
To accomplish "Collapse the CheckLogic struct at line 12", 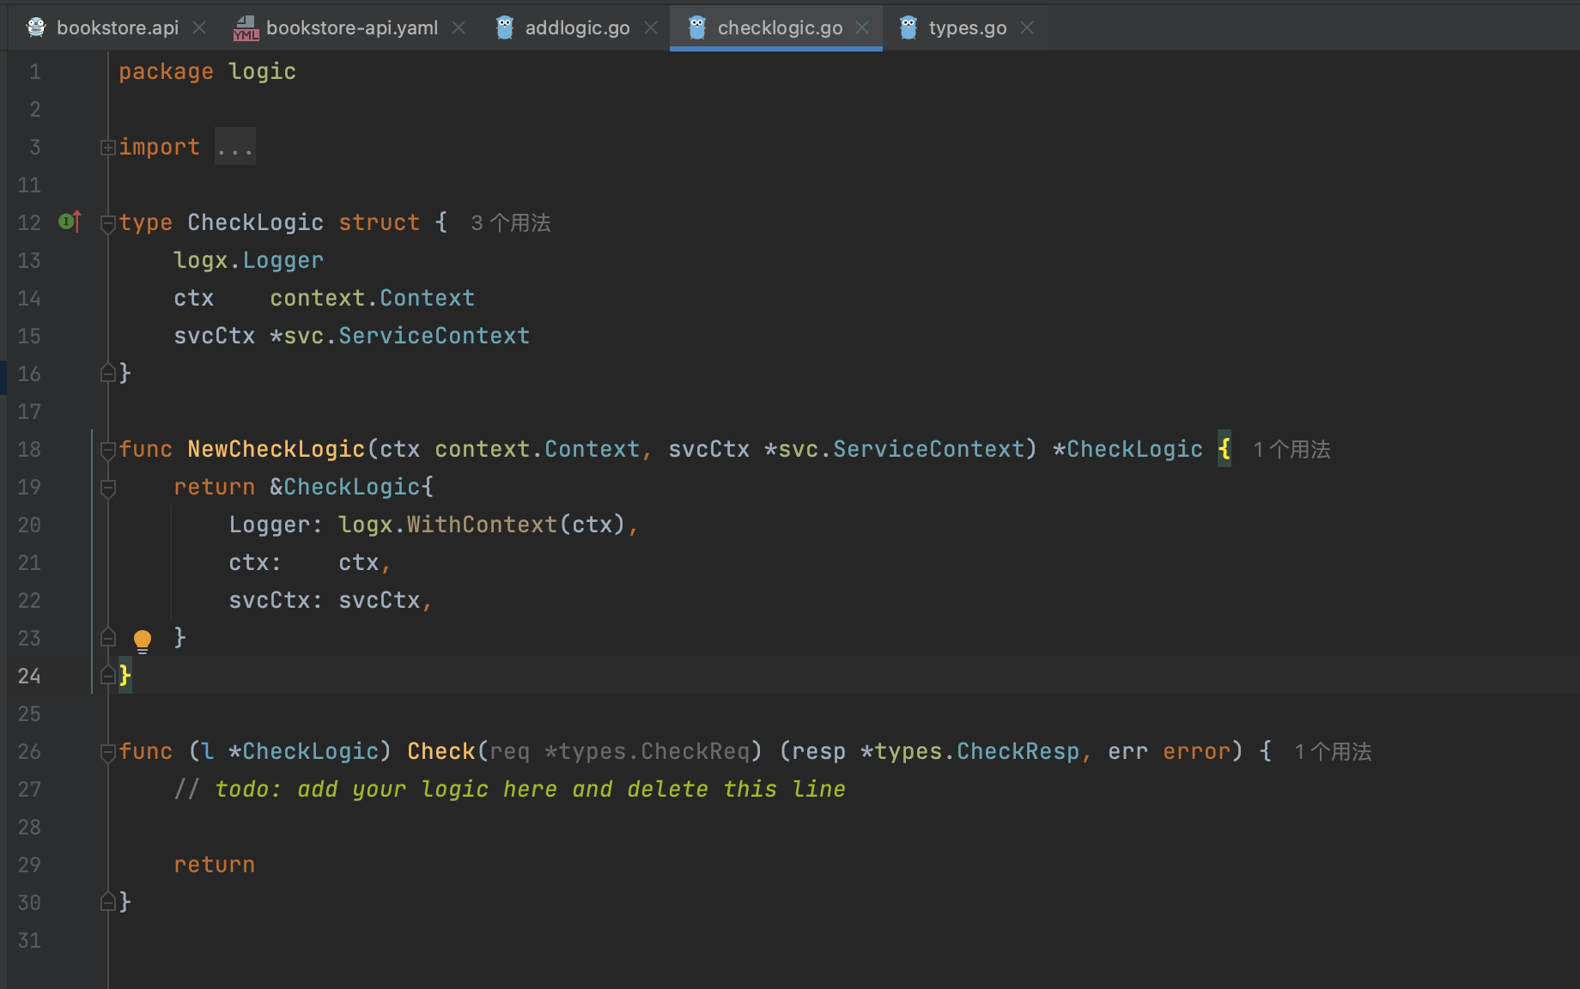I will 107,223.
